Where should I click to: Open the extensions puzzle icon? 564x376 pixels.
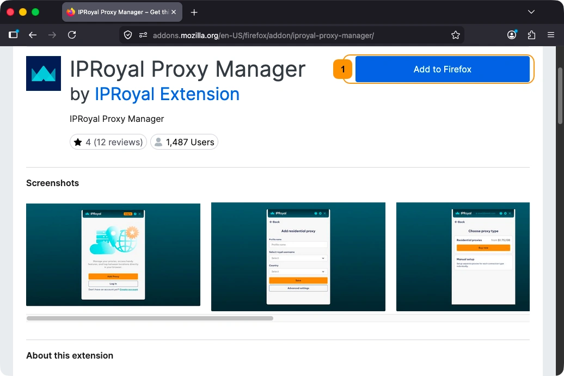coord(531,35)
